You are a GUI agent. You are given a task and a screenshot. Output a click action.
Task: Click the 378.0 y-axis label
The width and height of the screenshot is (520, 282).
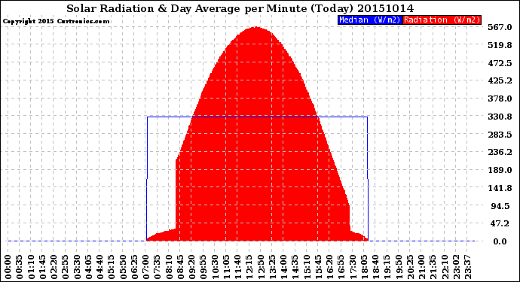pyautogui.click(x=500, y=99)
